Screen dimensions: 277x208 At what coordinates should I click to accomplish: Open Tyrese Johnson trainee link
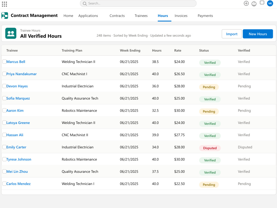(19, 159)
